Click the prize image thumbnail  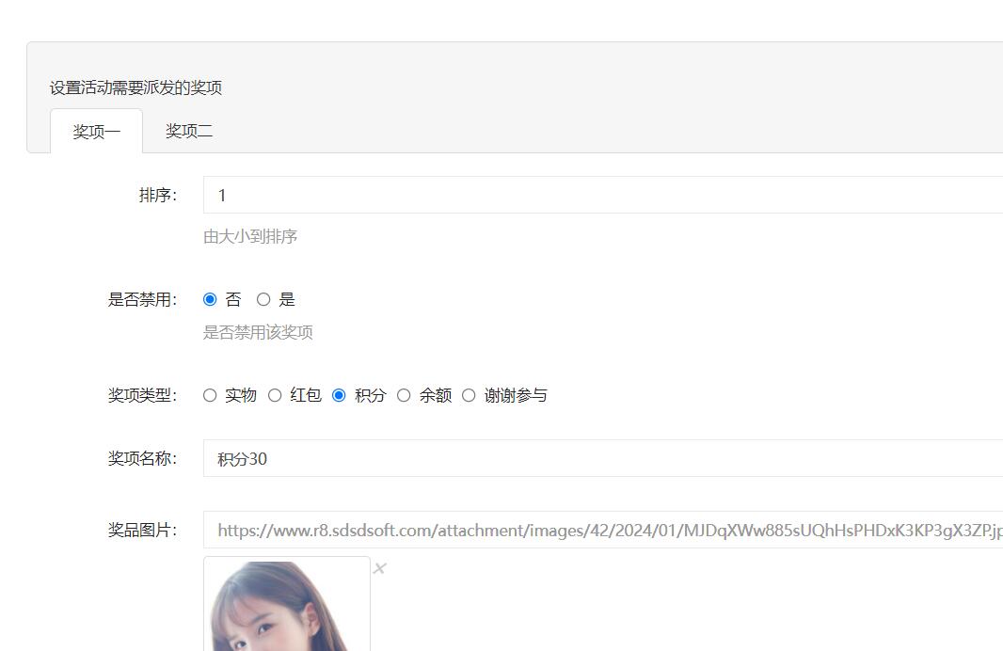[287, 604]
